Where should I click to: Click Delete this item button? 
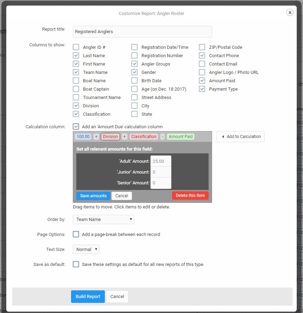click(190, 196)
